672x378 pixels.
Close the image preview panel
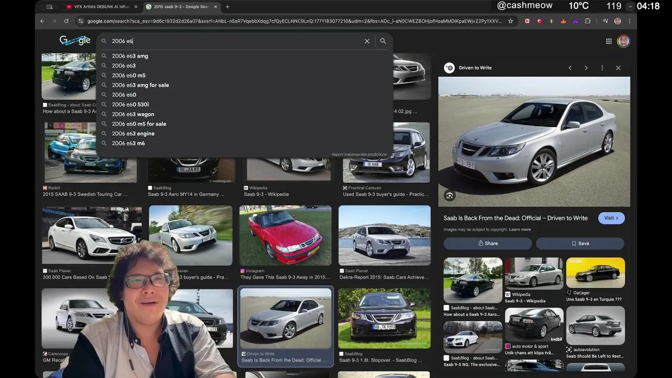click(618, 68)
